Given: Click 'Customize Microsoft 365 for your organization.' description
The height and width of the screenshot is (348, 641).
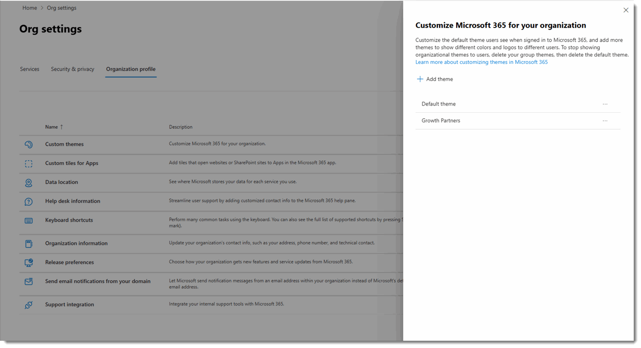Looking at the screenshot, I should [x=217, y=144].
